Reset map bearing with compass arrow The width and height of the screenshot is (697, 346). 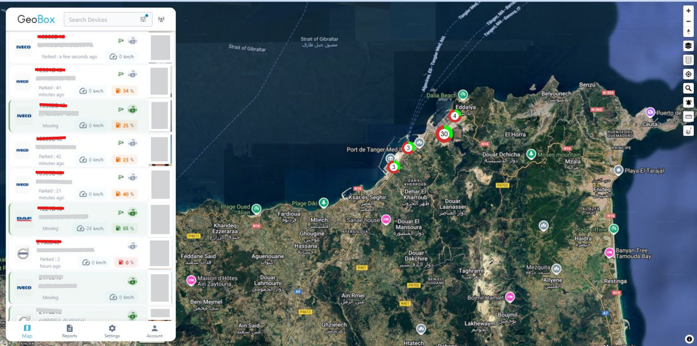click(x=688, y=32)
